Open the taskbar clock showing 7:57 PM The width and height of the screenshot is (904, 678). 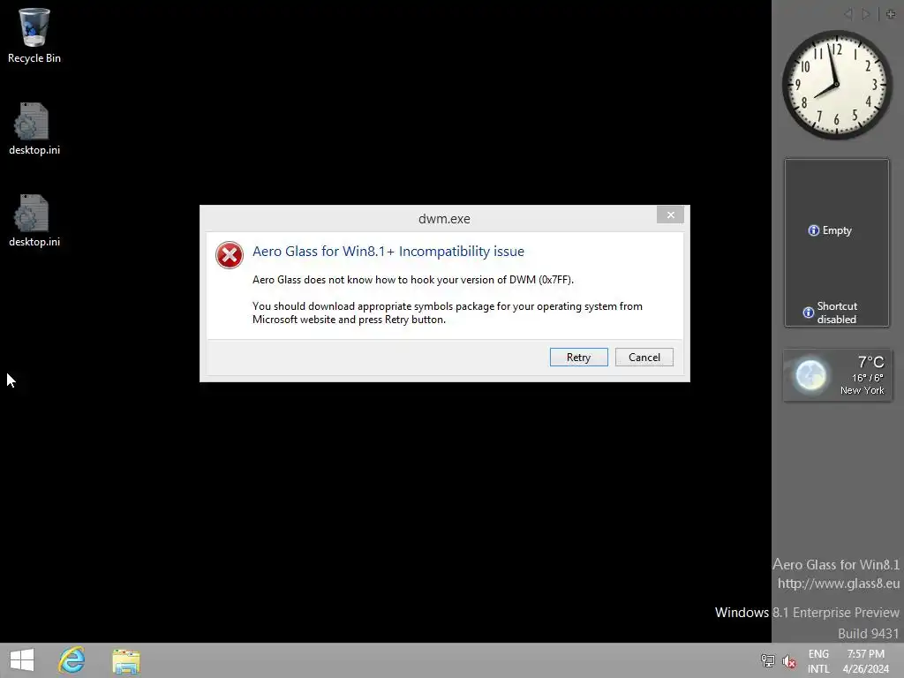coord(865,661)
